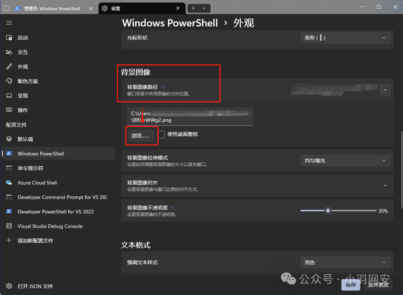Click the 配色方案 palette icon
The width and height of the screenshot is (403, 295).
click(9, 81)
